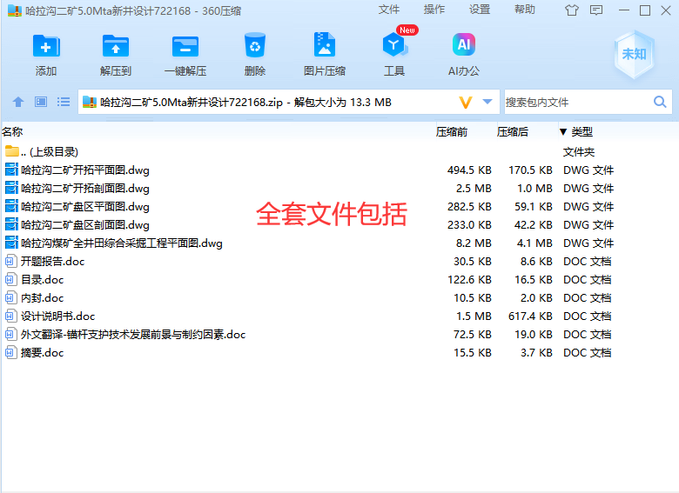Go up one level with the arrow icon
The height and width of the screenshot is (493, 679).
tap(18, 102)
